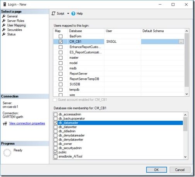This screenshot has height=177, width=195.
Task: Click the OK button
Action: point(156,170)
